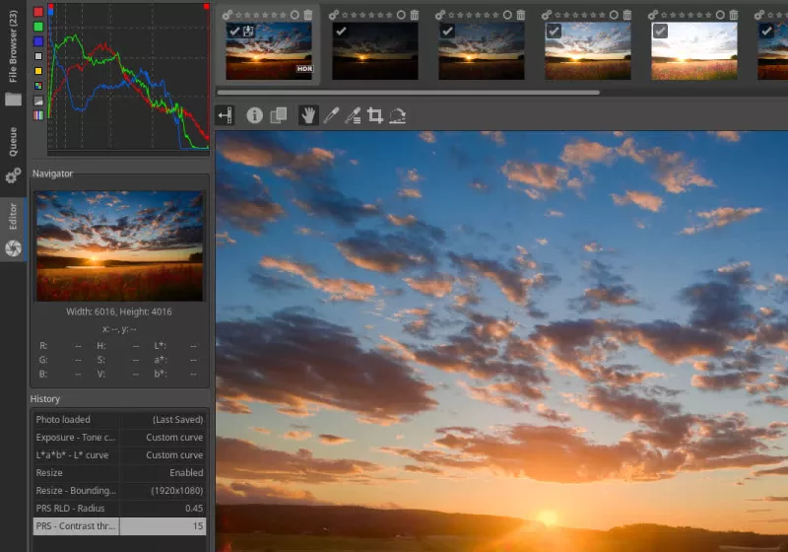The image size is (788, 552).
Task: Select 'Exposure - Tone c...' history entry
Action: [119, 438]
